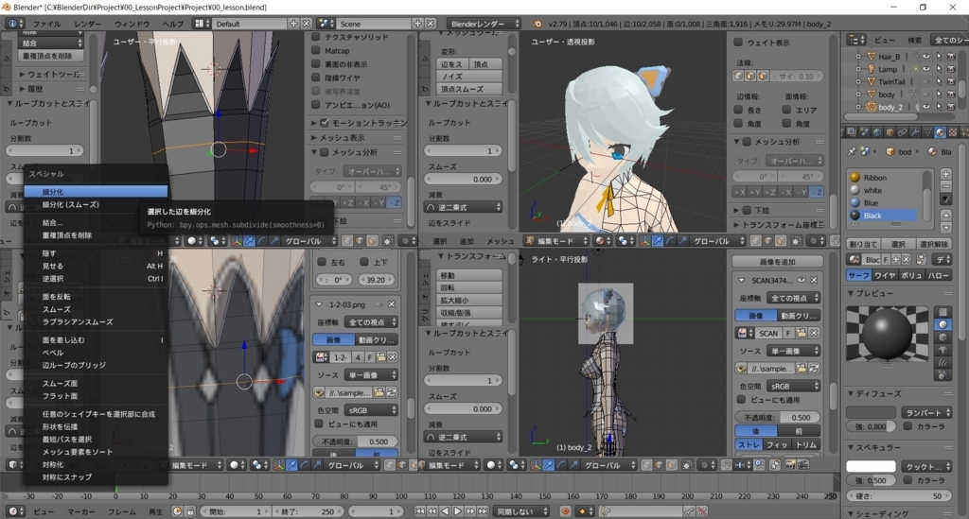Click the 割り当て material button
The width and height of the screenshot is (969, 519).
click(x=863, y=244)
